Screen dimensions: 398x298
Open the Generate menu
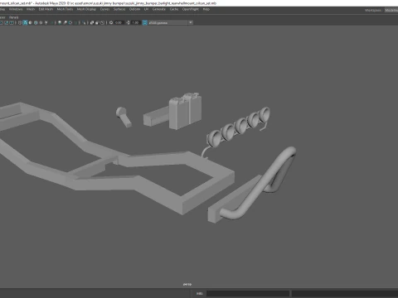159,9
